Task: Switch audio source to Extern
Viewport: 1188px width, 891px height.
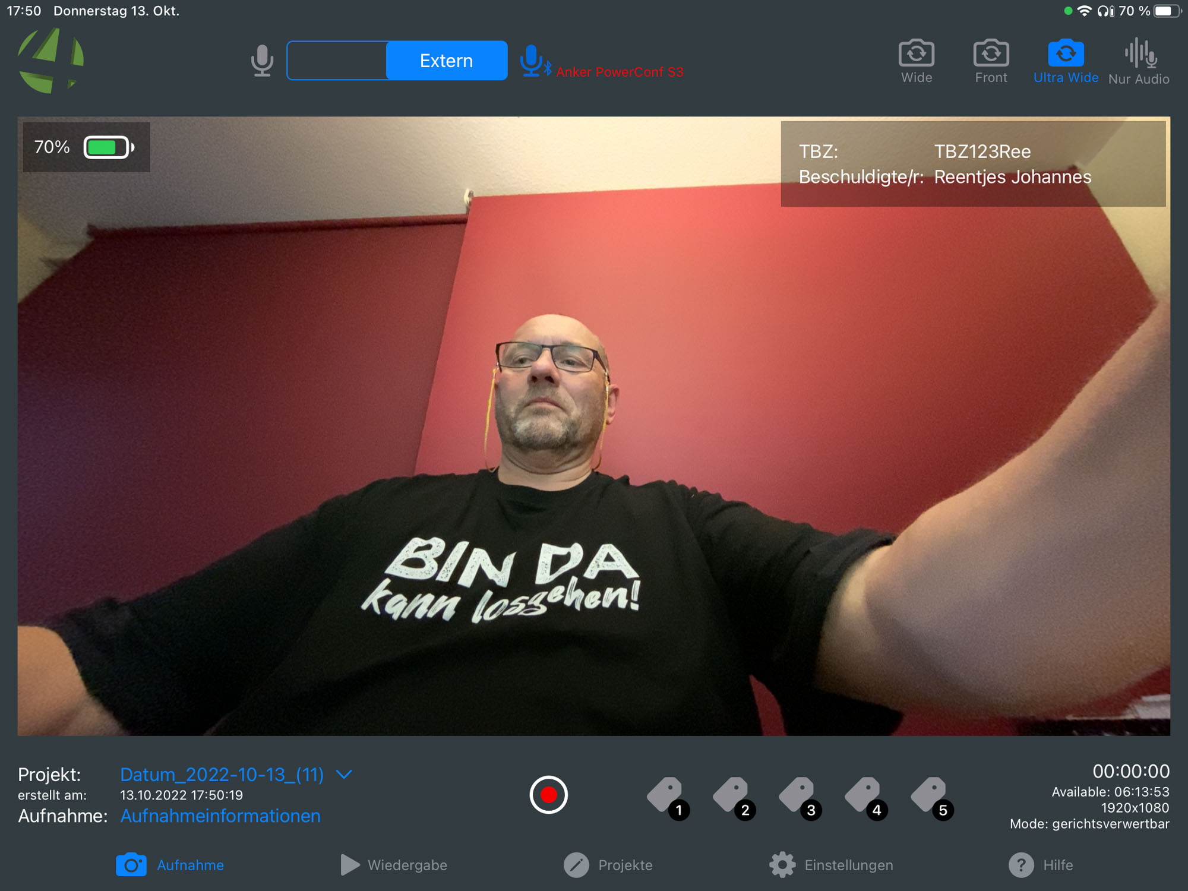Action: point(447,61)
